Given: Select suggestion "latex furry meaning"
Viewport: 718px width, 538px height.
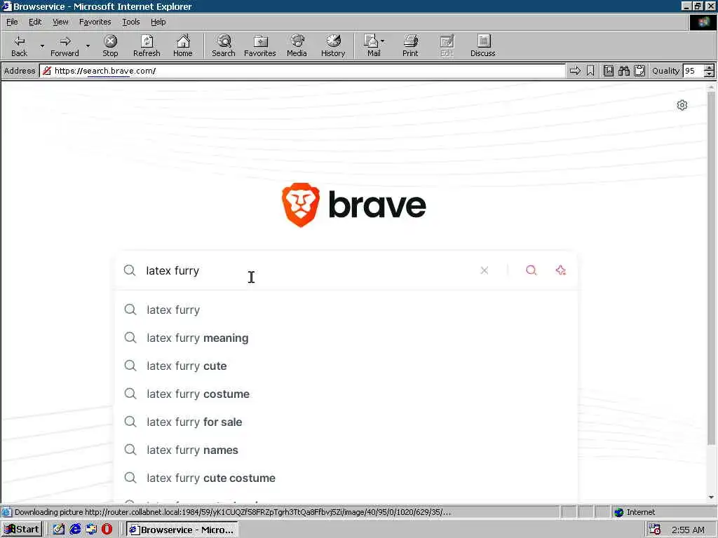Looking at the screenshot, I should tap(346, 338).
